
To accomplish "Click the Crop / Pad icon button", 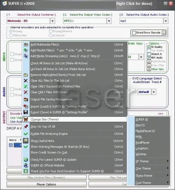I will tap(149, 65).
